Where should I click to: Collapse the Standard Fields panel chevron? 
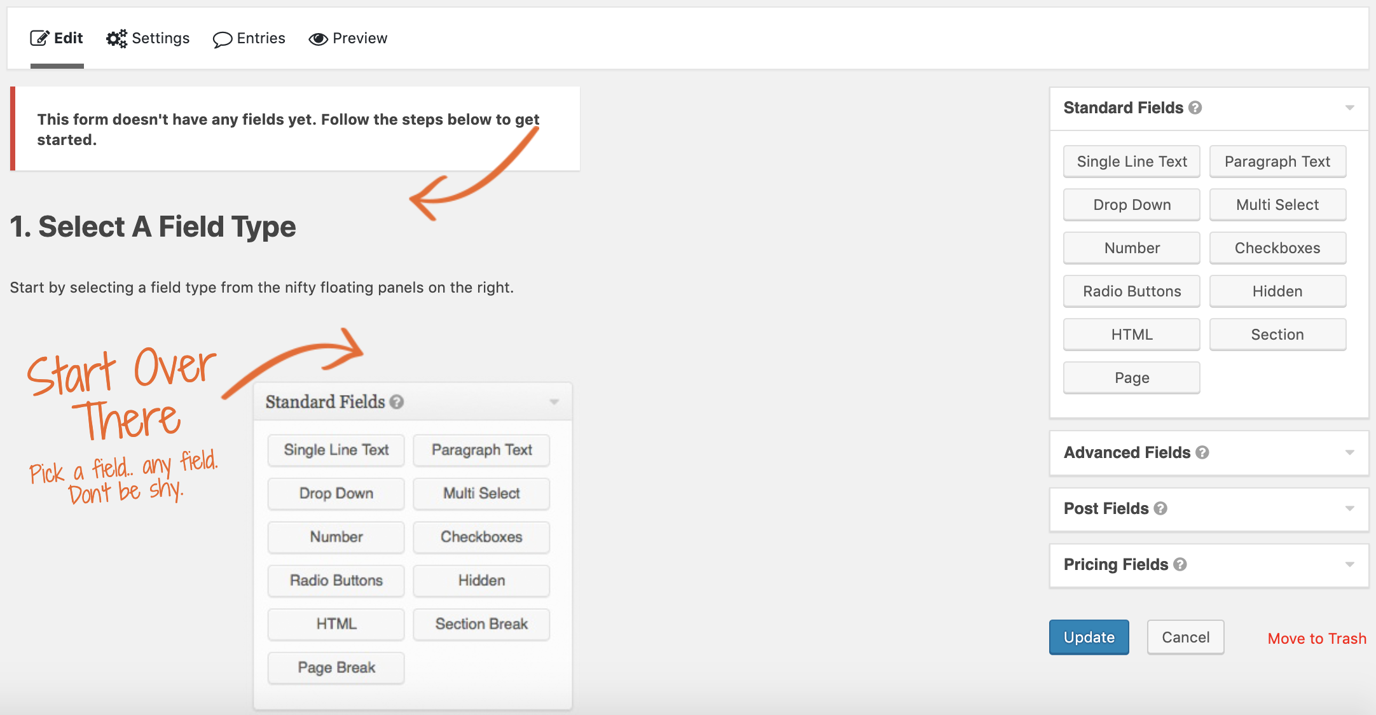[x=1351, y=108]
